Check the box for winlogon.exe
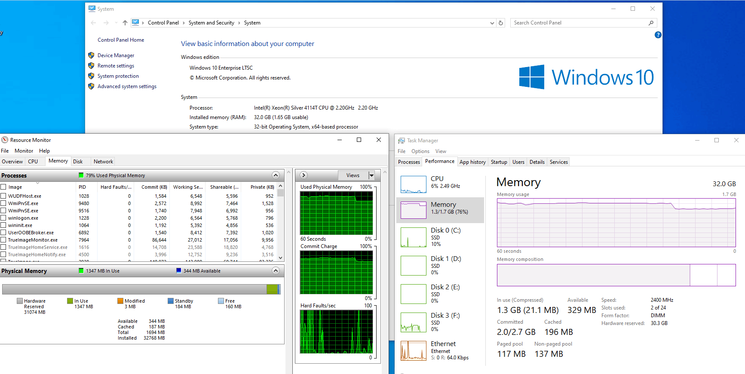745x374 pixels. pos(3,218)
